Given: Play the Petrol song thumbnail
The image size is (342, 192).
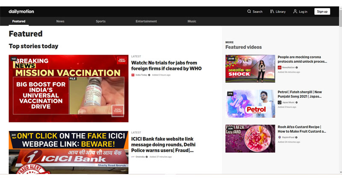Looking at the screenshot, I should coord(250,104).
